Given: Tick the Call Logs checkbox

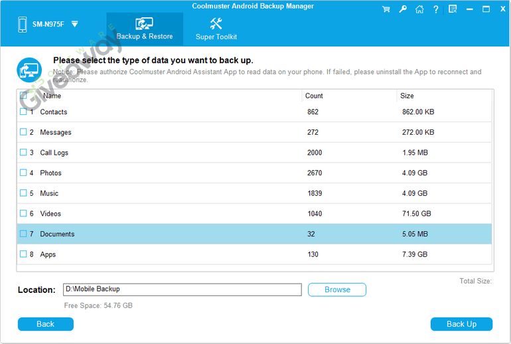Looking at the screenshot, I should pyautogui.click(x=23, y=152).
